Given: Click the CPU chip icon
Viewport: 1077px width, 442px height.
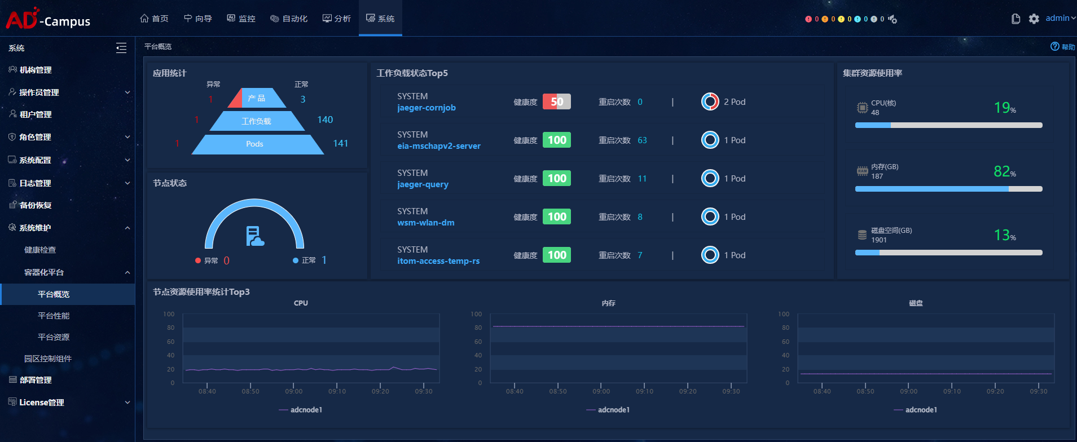Looking at the screenshot, I should 862,107.
